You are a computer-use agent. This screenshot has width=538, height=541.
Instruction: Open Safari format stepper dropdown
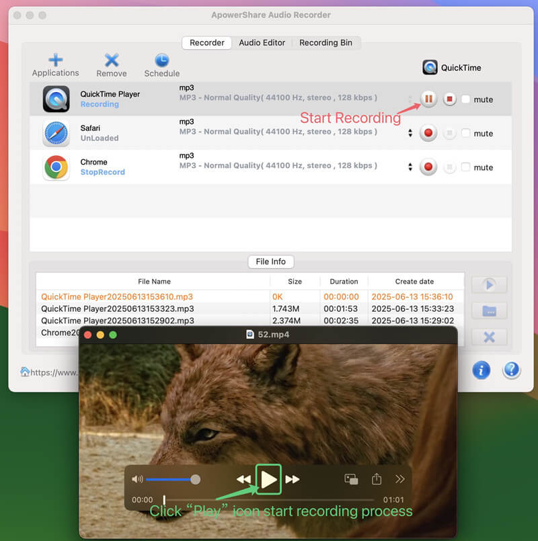[410, 133]
